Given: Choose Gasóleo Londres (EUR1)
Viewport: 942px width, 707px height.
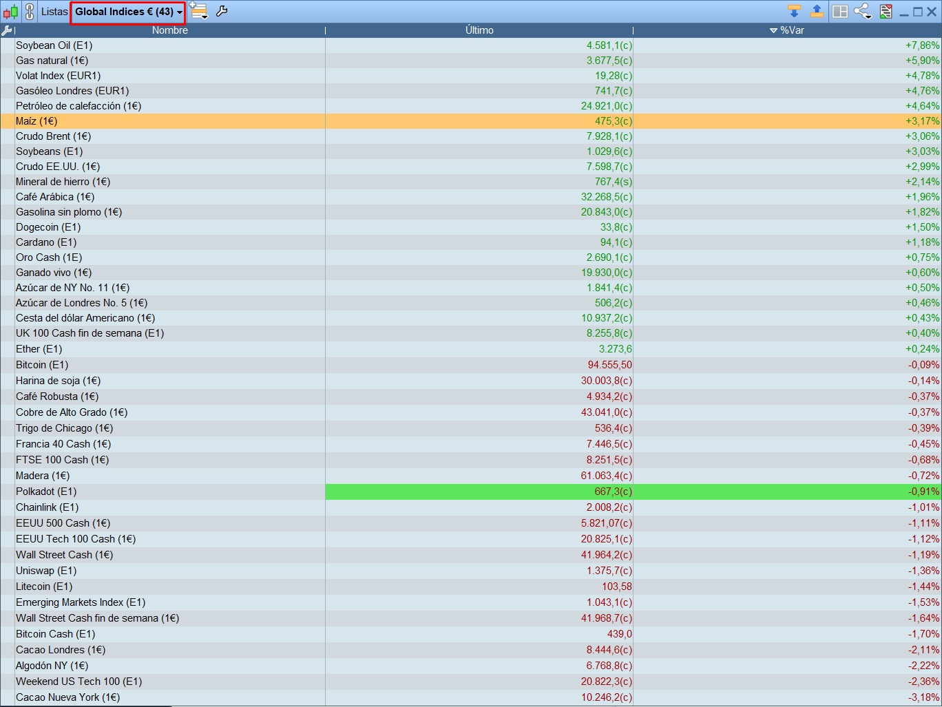Looking at the screenshot, I should (x=72, y=91).
